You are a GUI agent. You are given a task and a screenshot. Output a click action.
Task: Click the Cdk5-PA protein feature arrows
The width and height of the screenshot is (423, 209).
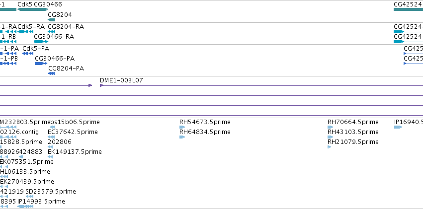(28, 54)
